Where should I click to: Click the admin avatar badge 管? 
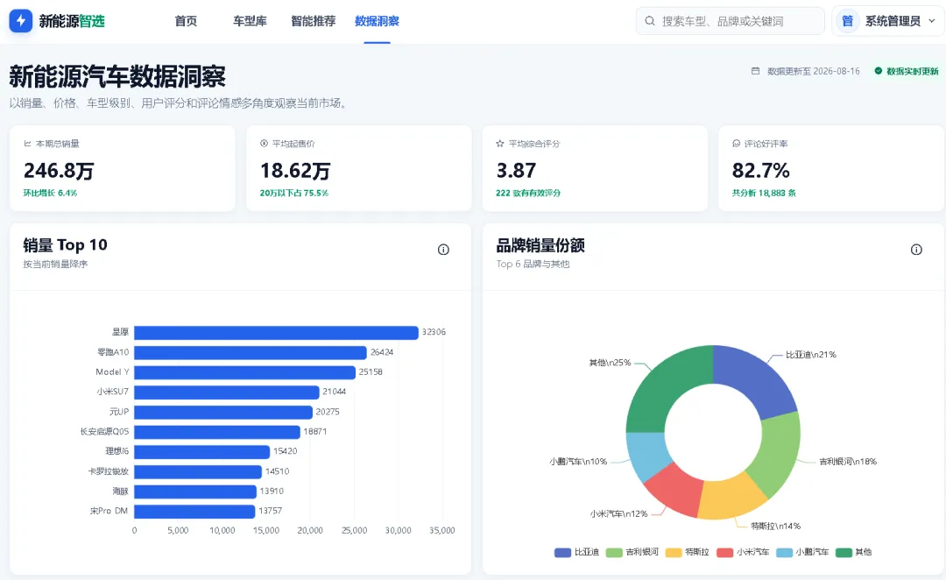(x=847, y=21)
